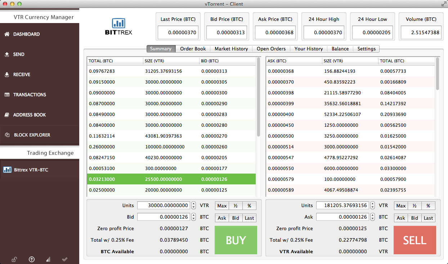The width and height of the screenshot is (448, 264).
Task: Open the Market History tab
Action: (231, 49)
